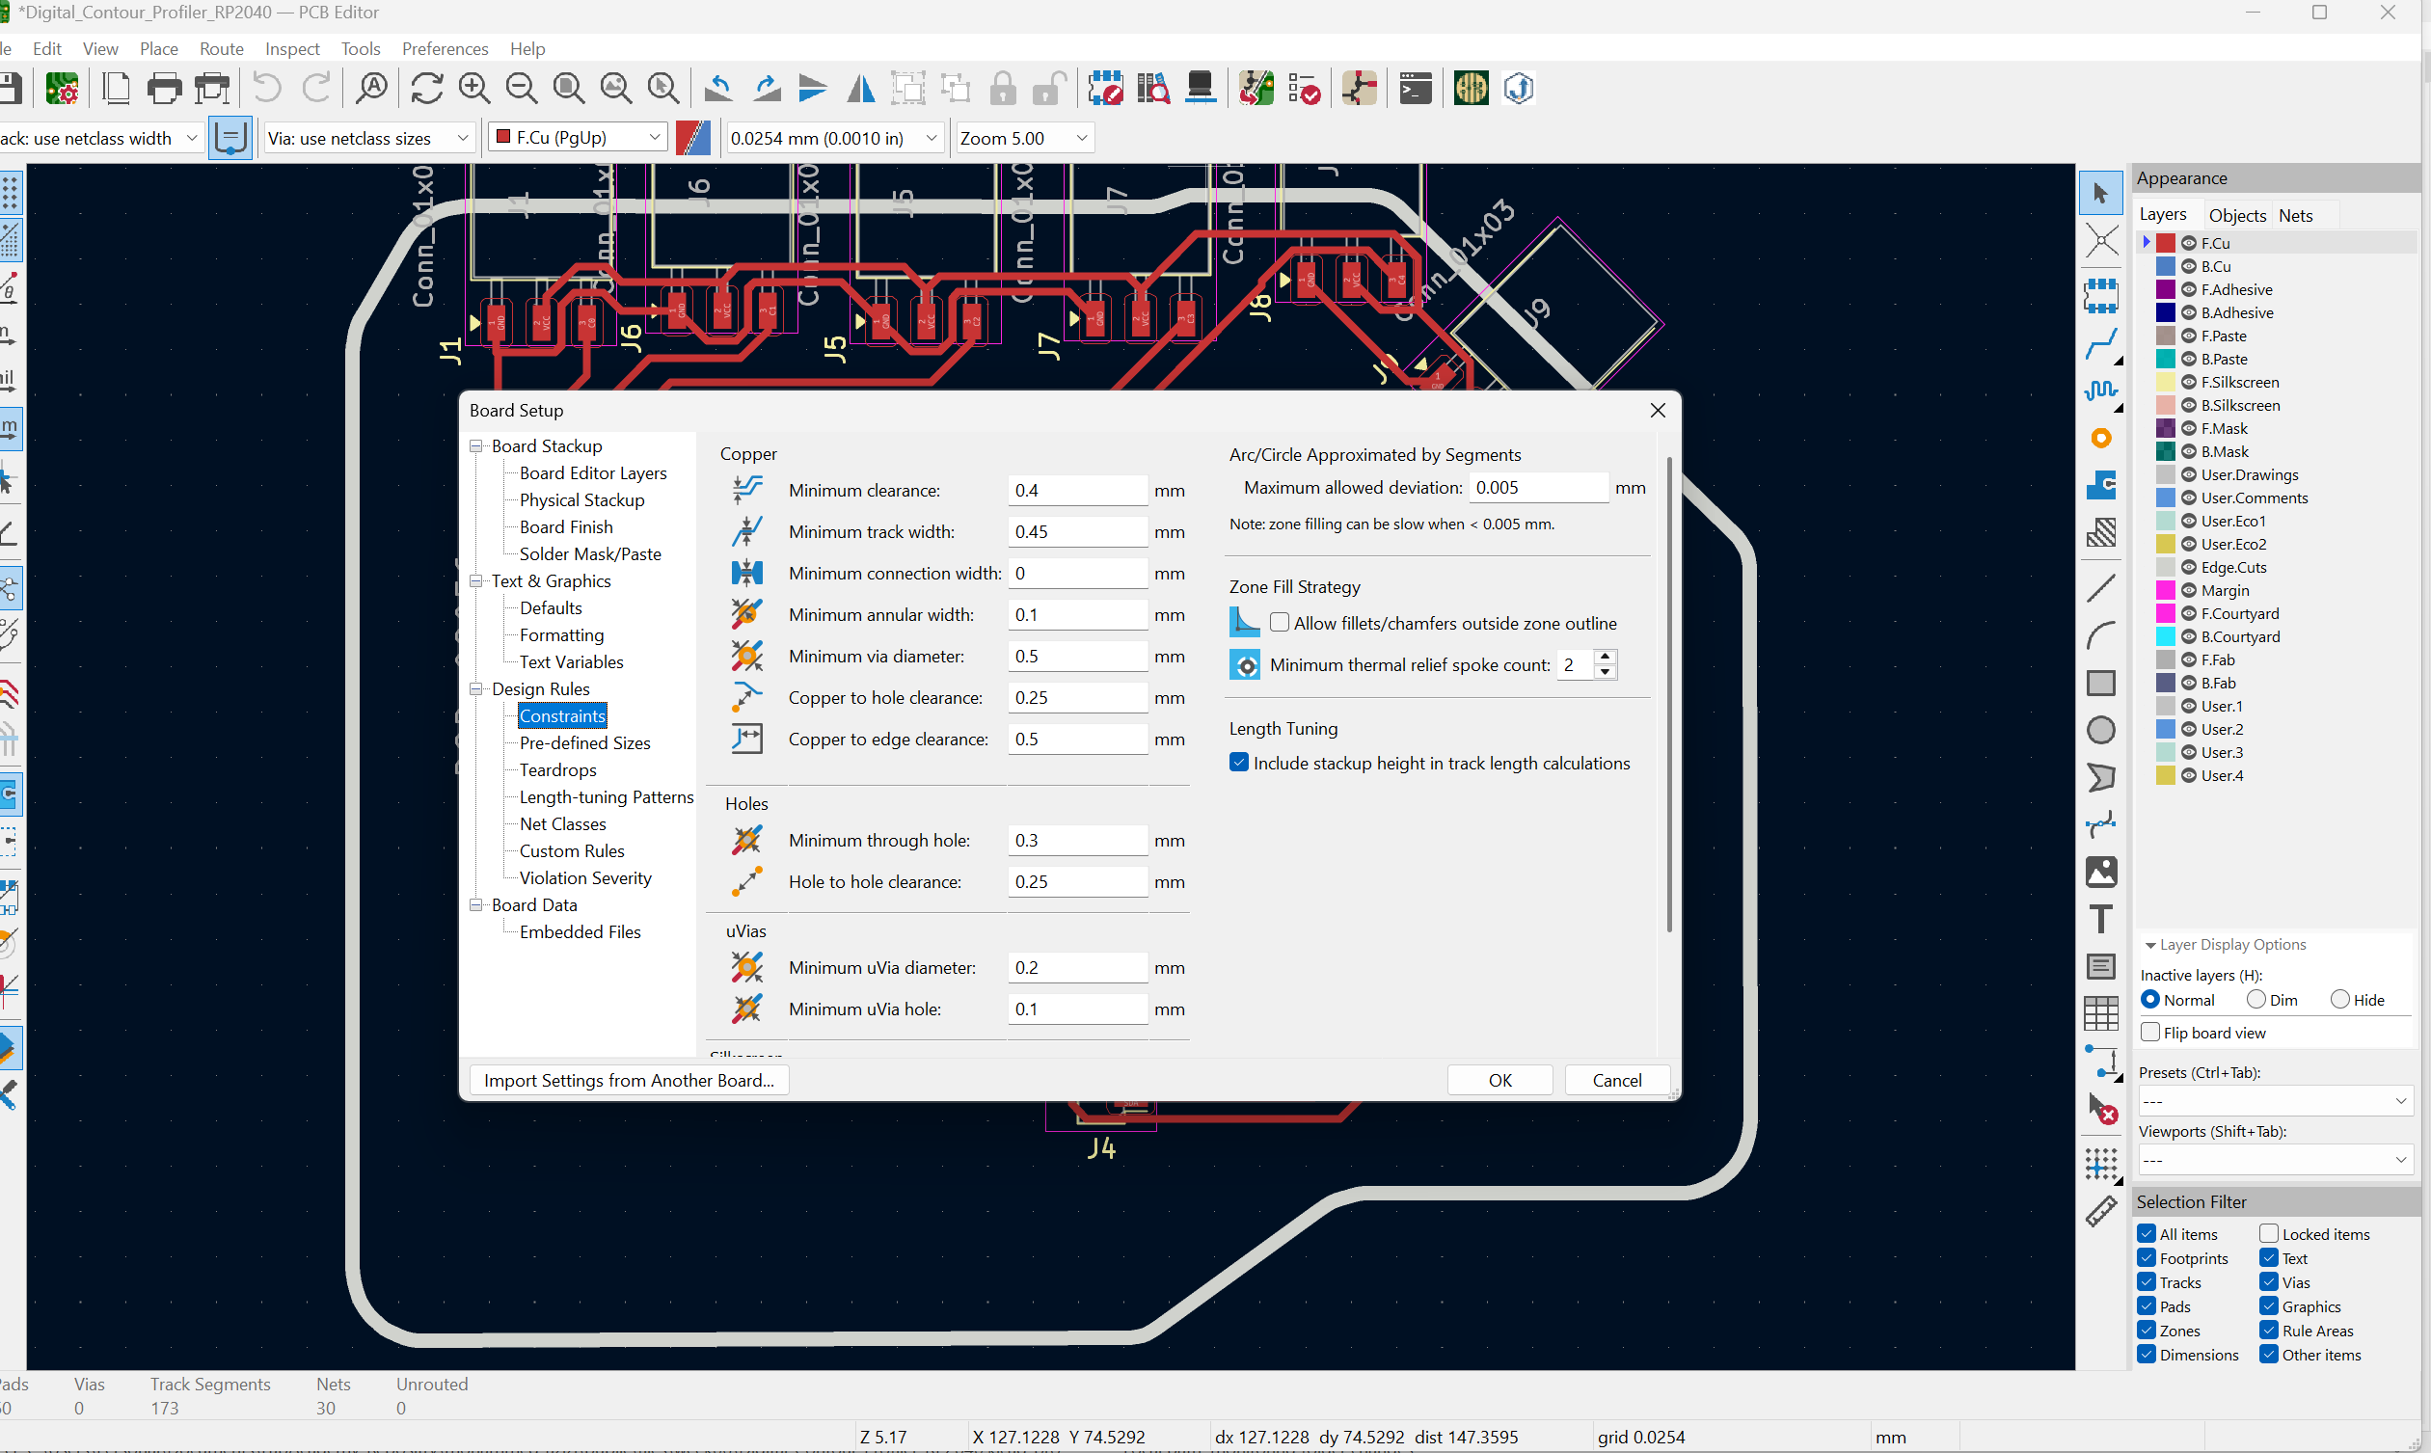Select the Add Table tool
The width and height of the screenshot is (2431, 1453).
pos(2101,1013)
